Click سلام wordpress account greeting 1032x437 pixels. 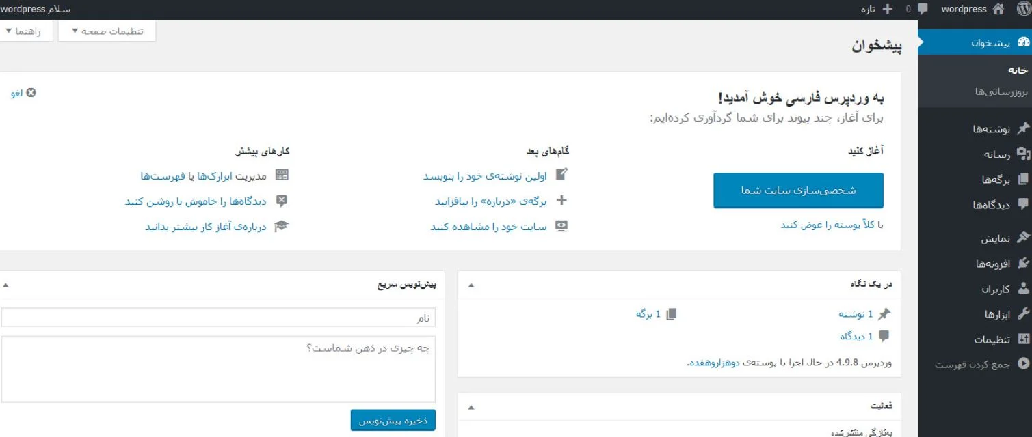click(x=35, y=10)
